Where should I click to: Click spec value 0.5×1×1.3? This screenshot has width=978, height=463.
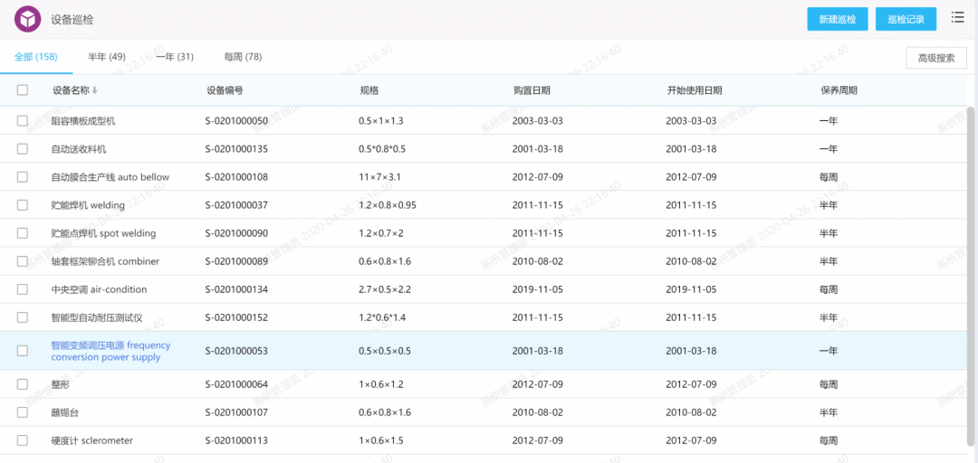[381, 121]
